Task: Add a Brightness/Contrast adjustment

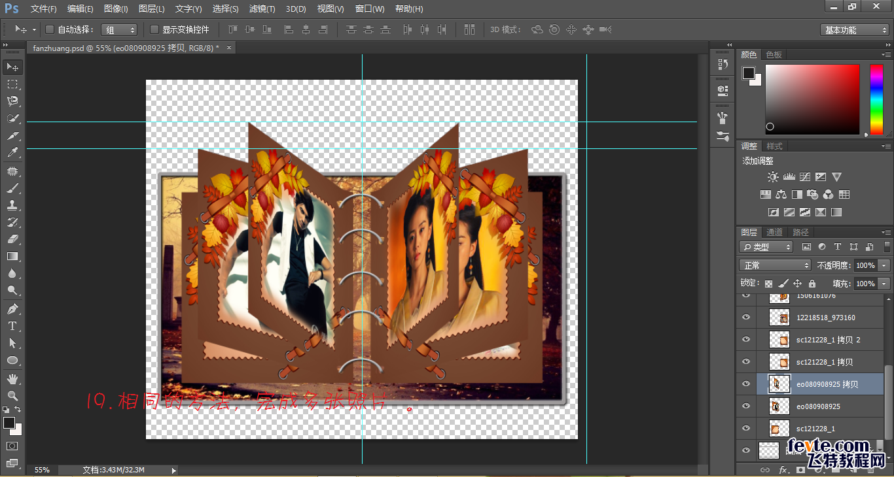Action: click(x=774, y=177)
